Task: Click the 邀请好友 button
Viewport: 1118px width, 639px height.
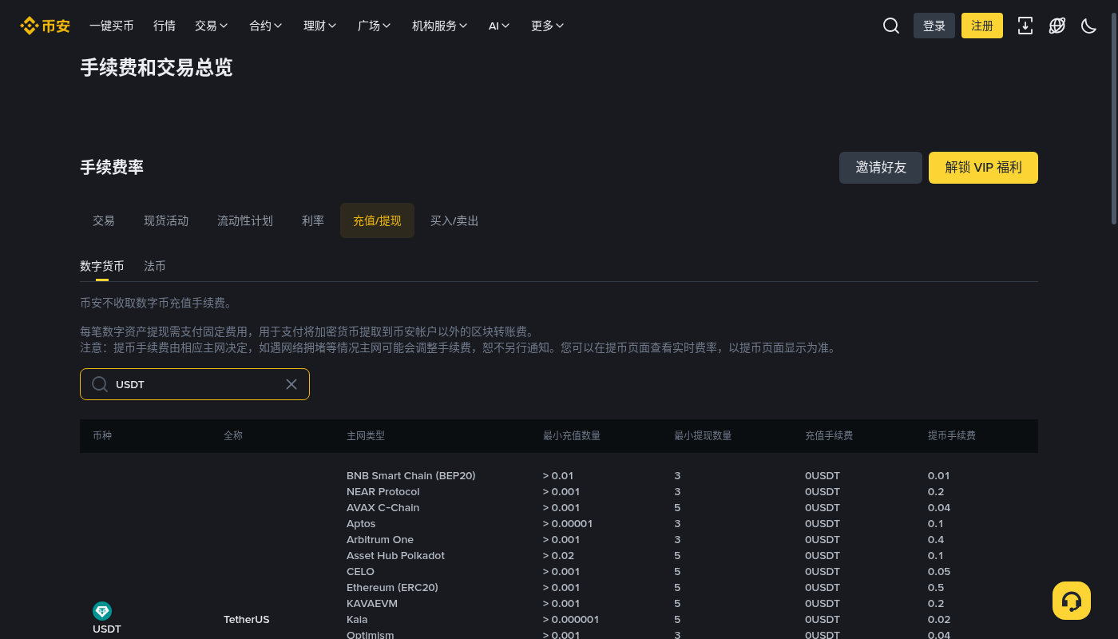Action: point(881,168)
